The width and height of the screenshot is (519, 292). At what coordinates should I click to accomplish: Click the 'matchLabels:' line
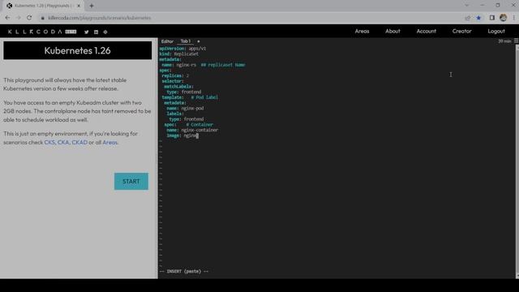pyautogui.click(x=178, y=87)
